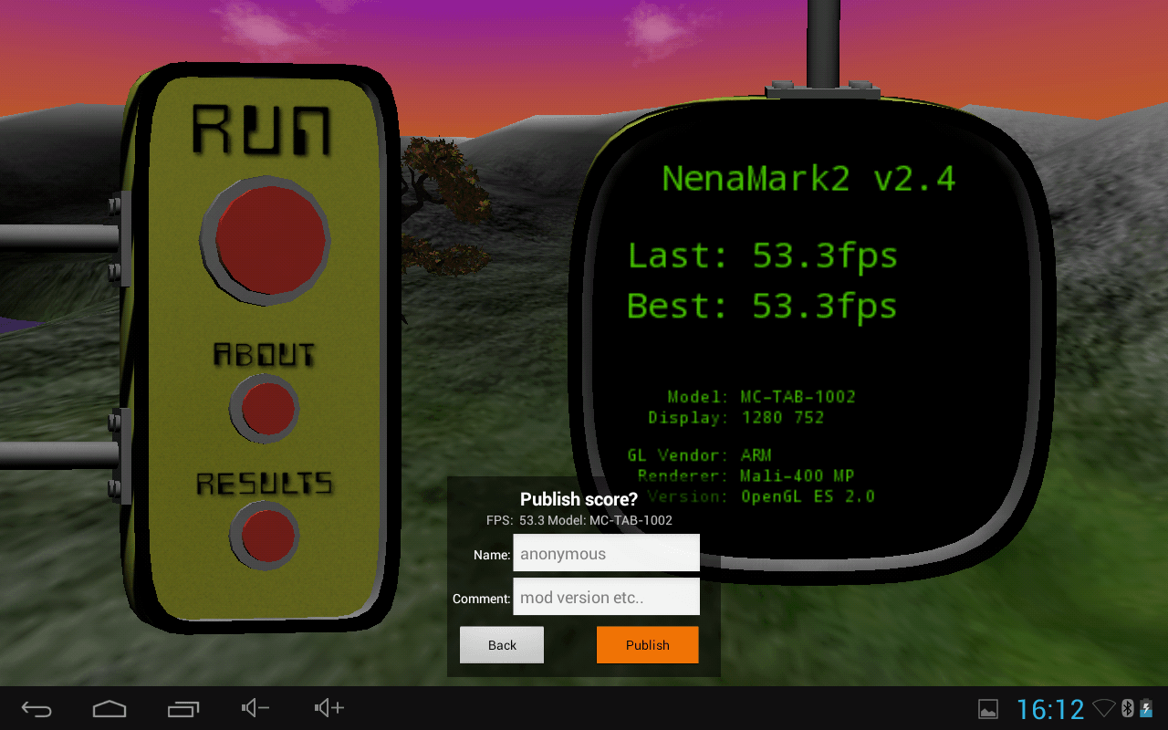This screenshot has width=1168, height=730.
Task: Raise volume with the plus speaker icon
Action: click(x=328, y=708)
